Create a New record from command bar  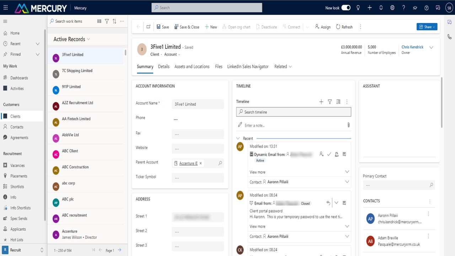click(211, 27)
